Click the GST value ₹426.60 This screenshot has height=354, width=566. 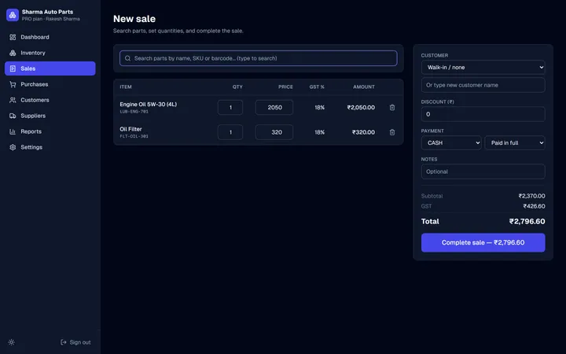click(535, 206)
